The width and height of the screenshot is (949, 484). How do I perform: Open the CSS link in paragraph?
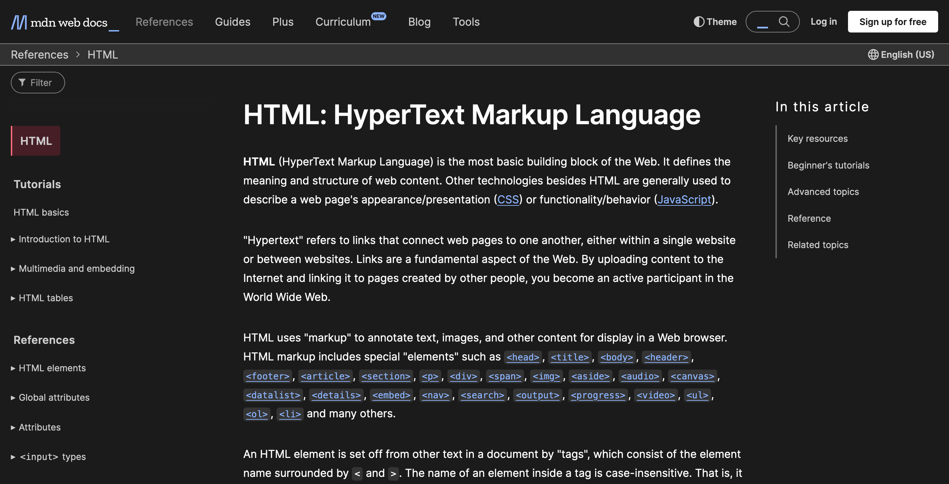coord(508,199)
